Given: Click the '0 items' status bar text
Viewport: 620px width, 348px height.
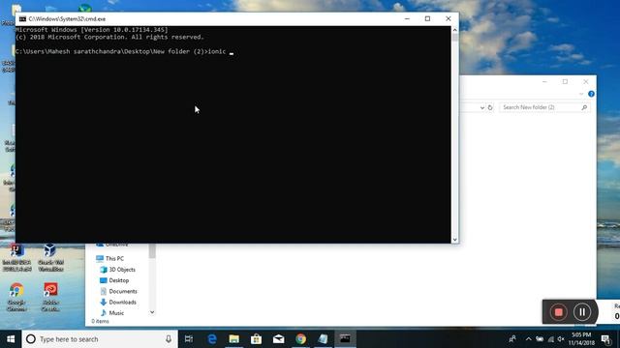Looking at the screenshot, I should 100,321.
